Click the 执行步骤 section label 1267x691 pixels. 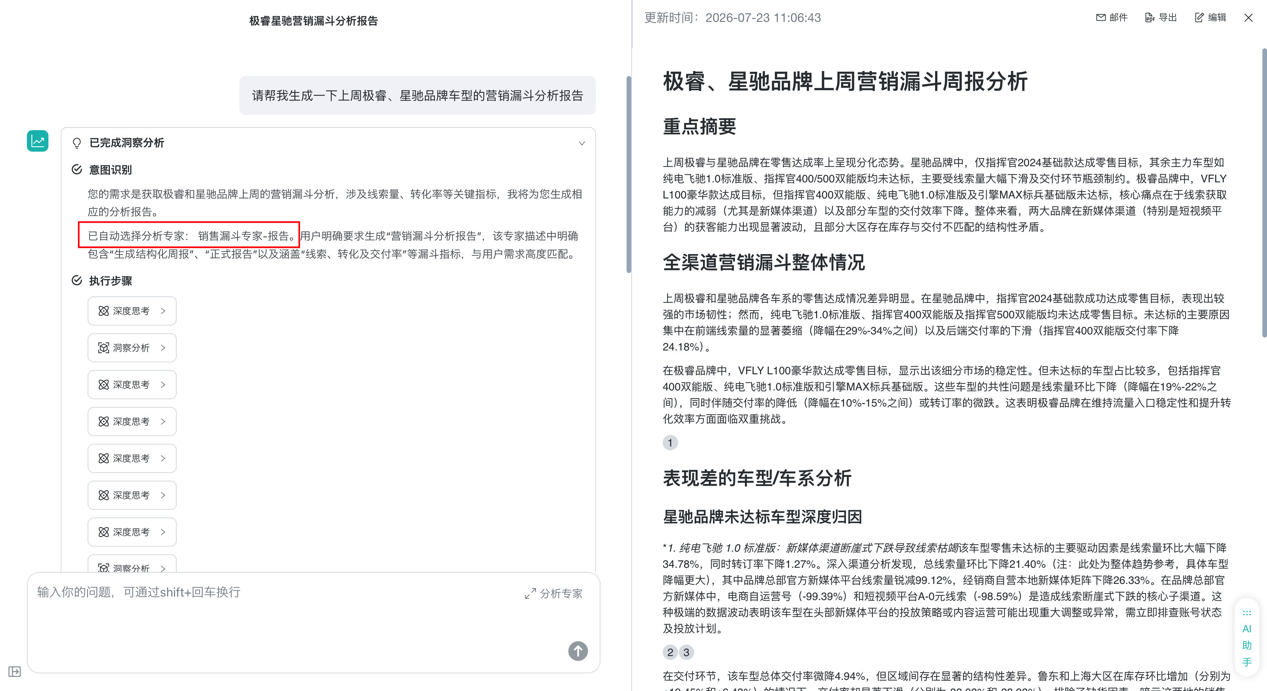click(x=110, y=281)
